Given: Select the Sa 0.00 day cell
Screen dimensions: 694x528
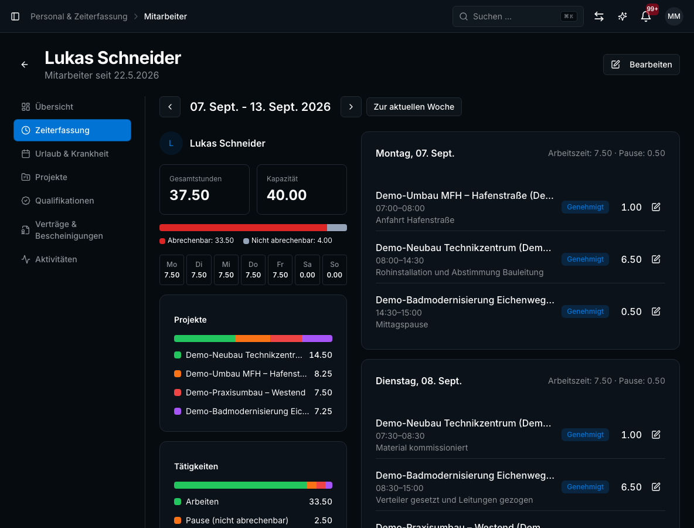Looking at the screenshot, I should click(x=307, y=270).
